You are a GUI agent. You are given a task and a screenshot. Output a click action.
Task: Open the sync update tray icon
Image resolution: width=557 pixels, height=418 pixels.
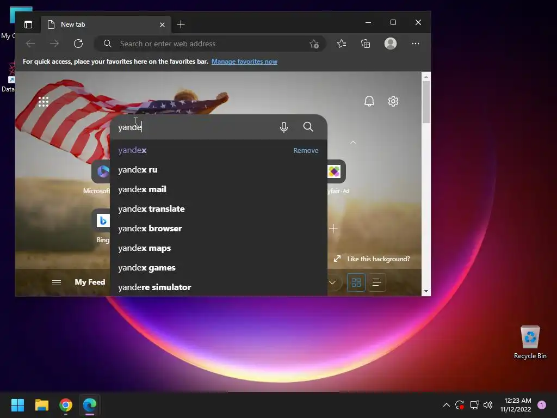(460, 405)
